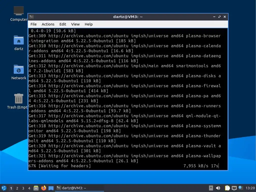Screen dimensions: 256x192
Task: Open the Lubuntu application menu
Action: 4,188
